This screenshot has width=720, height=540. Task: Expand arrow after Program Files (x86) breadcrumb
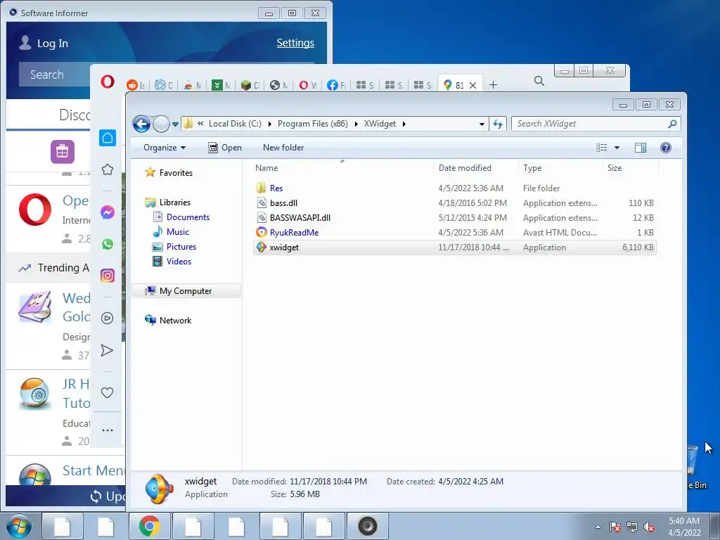pyautogui.click(x=356, y=124)
